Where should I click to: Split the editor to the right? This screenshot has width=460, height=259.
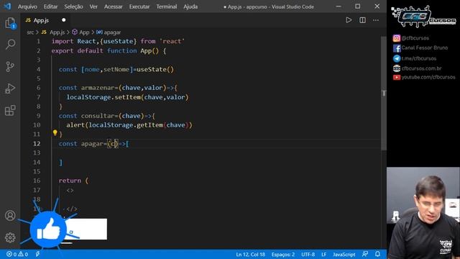pyautogui.click(x=362, y=20)
